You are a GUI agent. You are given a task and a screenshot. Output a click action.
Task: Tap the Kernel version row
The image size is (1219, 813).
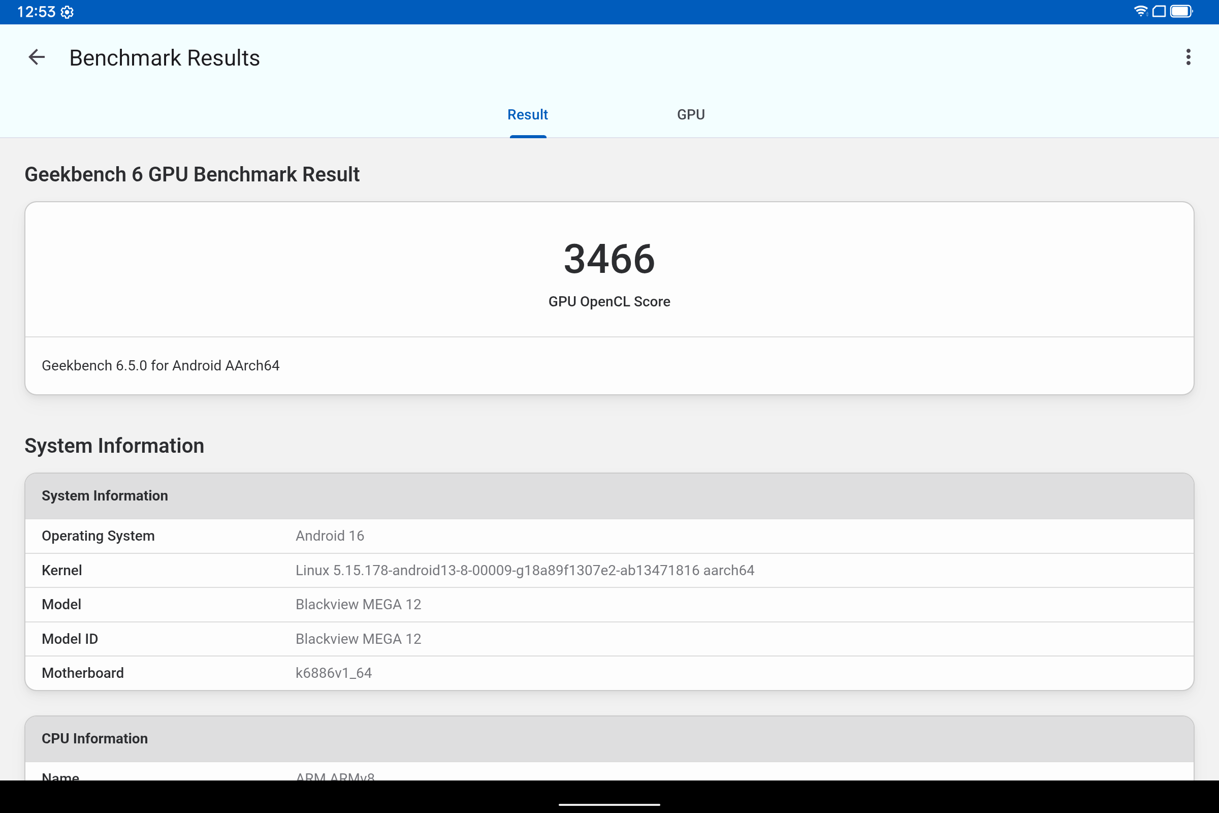[x=609, y=570]
